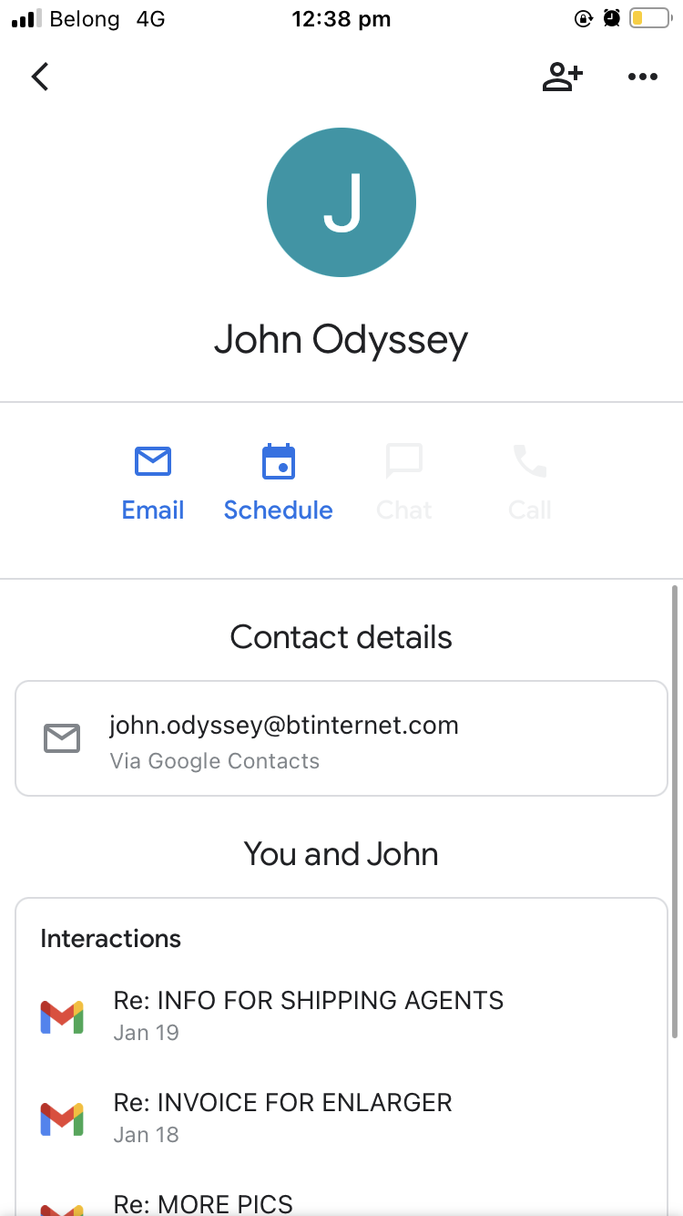The height and width of the screenshot is (1216, 683).
Task: Tap the add contact icon
Action: (562, 77)
